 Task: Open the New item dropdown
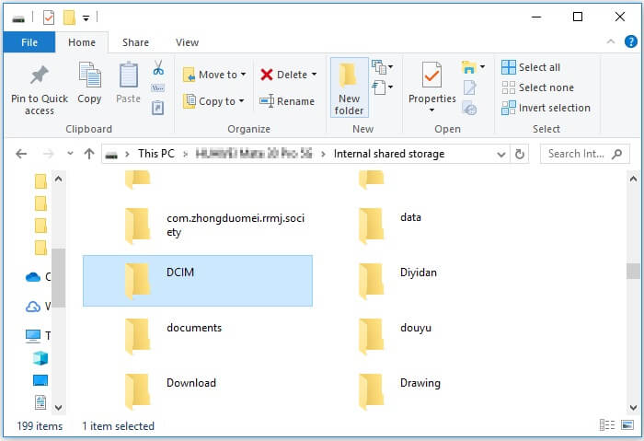[383, 66]
